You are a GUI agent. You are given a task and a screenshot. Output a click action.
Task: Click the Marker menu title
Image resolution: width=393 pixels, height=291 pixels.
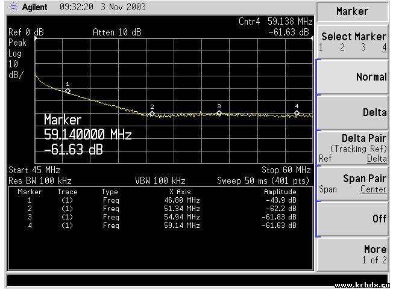353,11
